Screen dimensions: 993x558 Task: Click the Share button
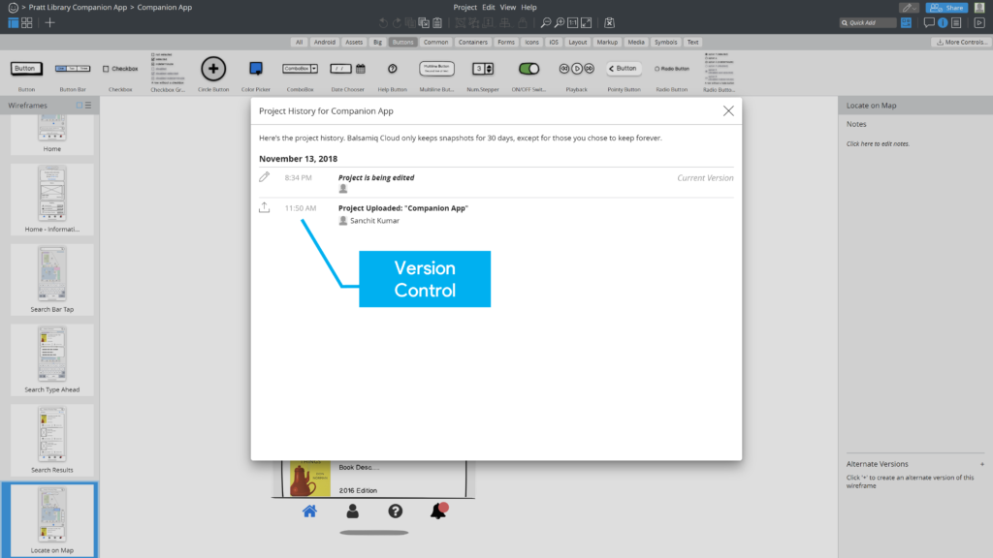945,7
